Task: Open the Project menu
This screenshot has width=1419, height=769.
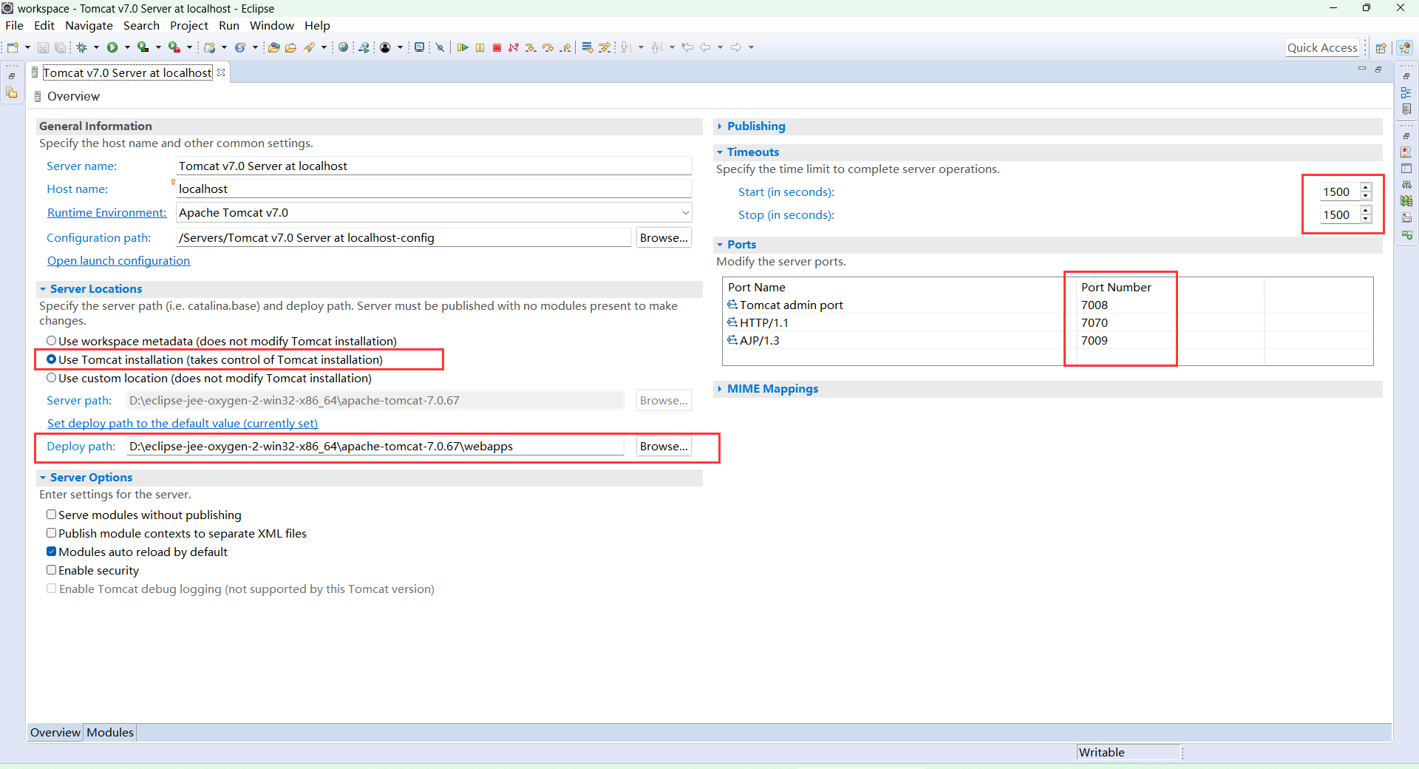Action: pos(189,25)
